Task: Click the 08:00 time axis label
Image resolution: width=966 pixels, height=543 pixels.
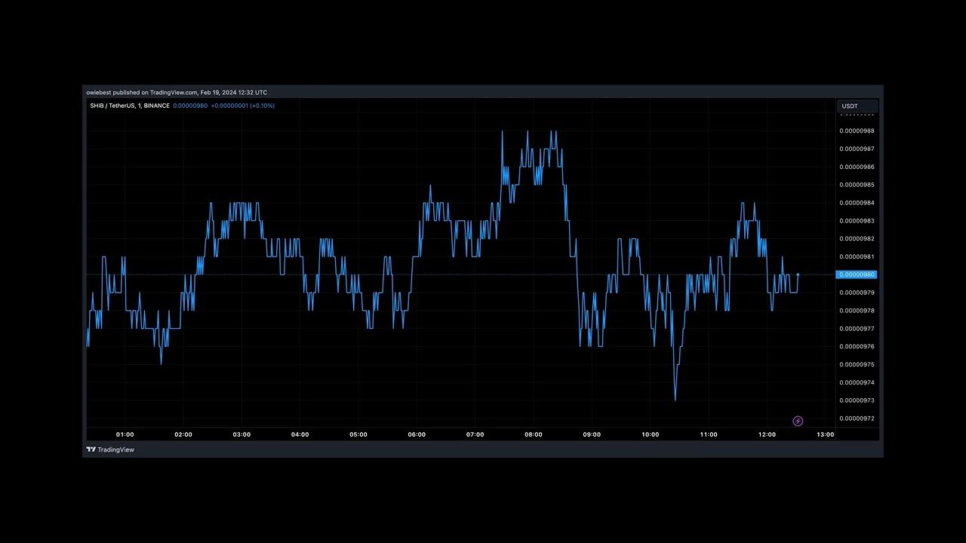Action: [x=534, y=434]
